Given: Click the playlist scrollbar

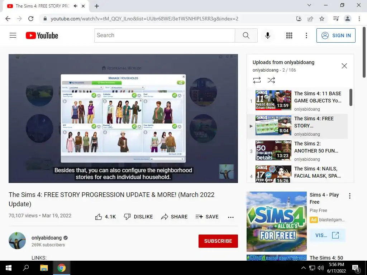Looking at the screenshot, I should pos(351,97).
